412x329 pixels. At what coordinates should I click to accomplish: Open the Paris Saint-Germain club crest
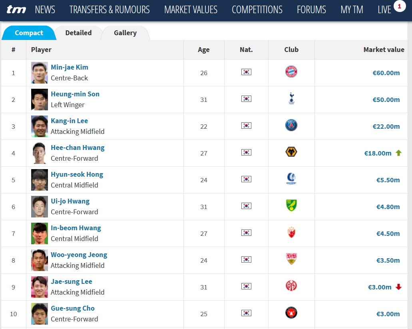click(x=291, y=126)
